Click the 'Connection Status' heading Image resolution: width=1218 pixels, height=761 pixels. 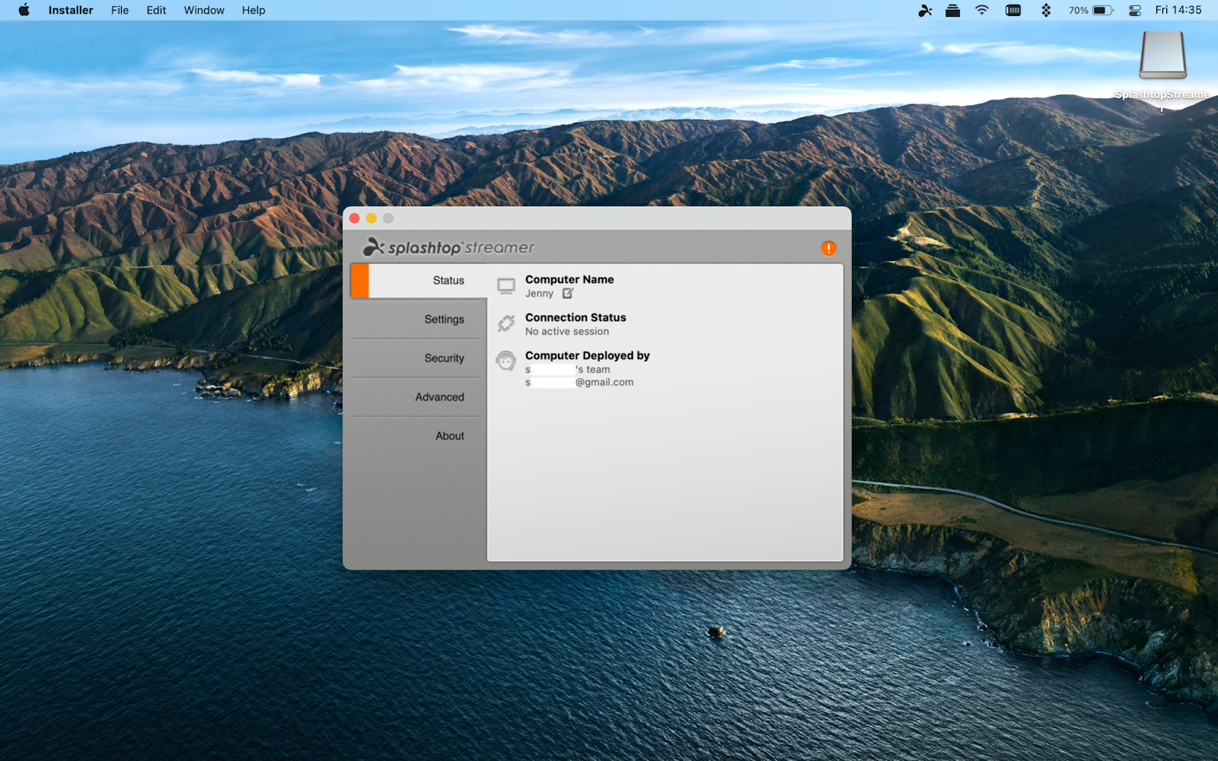(576, 317)
